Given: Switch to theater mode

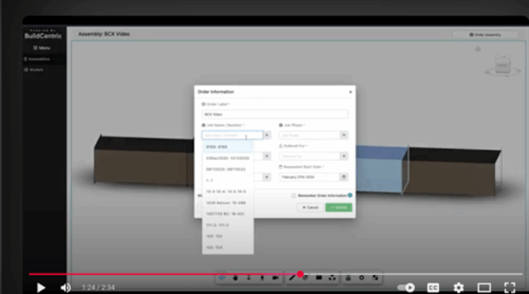Looking at the screenshot, I should point(484,288).
